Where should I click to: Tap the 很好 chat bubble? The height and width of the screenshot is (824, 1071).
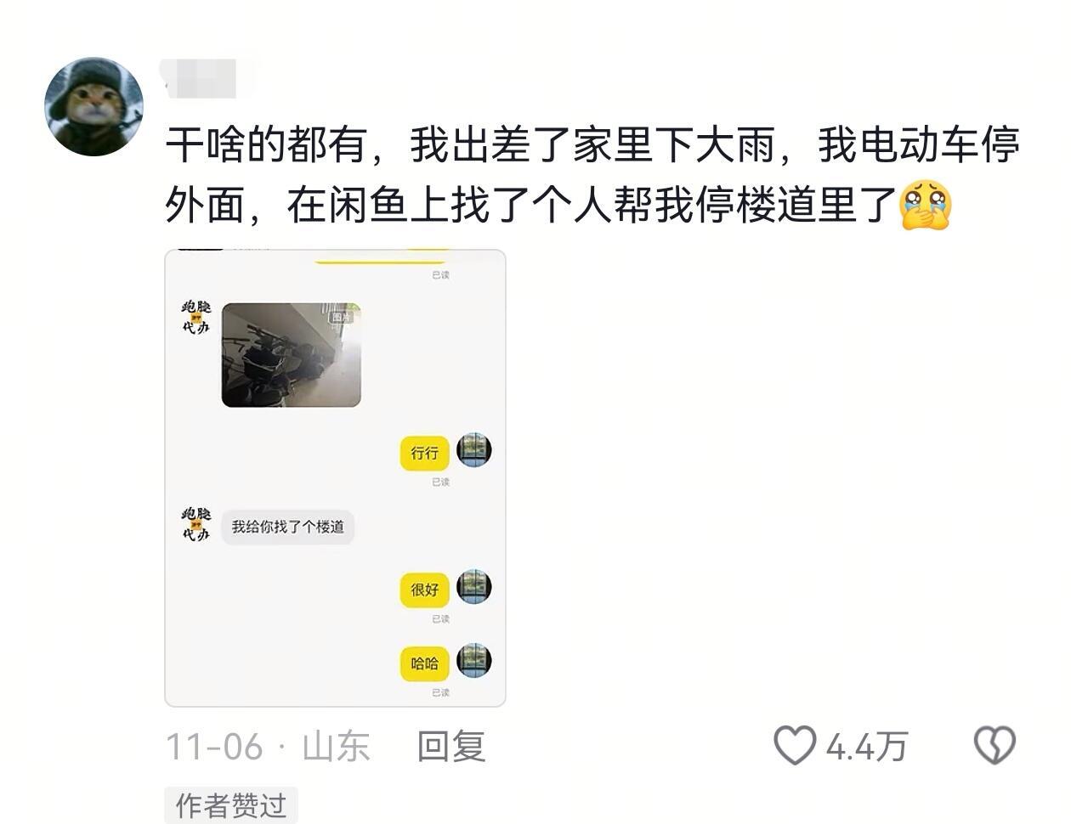click(425, 590)
